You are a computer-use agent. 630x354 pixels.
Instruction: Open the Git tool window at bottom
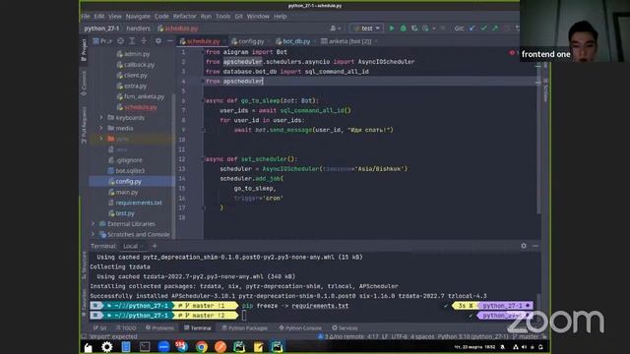(99, 327)
